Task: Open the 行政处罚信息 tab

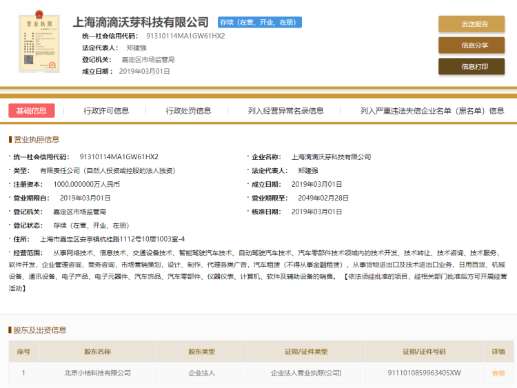Action: (188, 111)
